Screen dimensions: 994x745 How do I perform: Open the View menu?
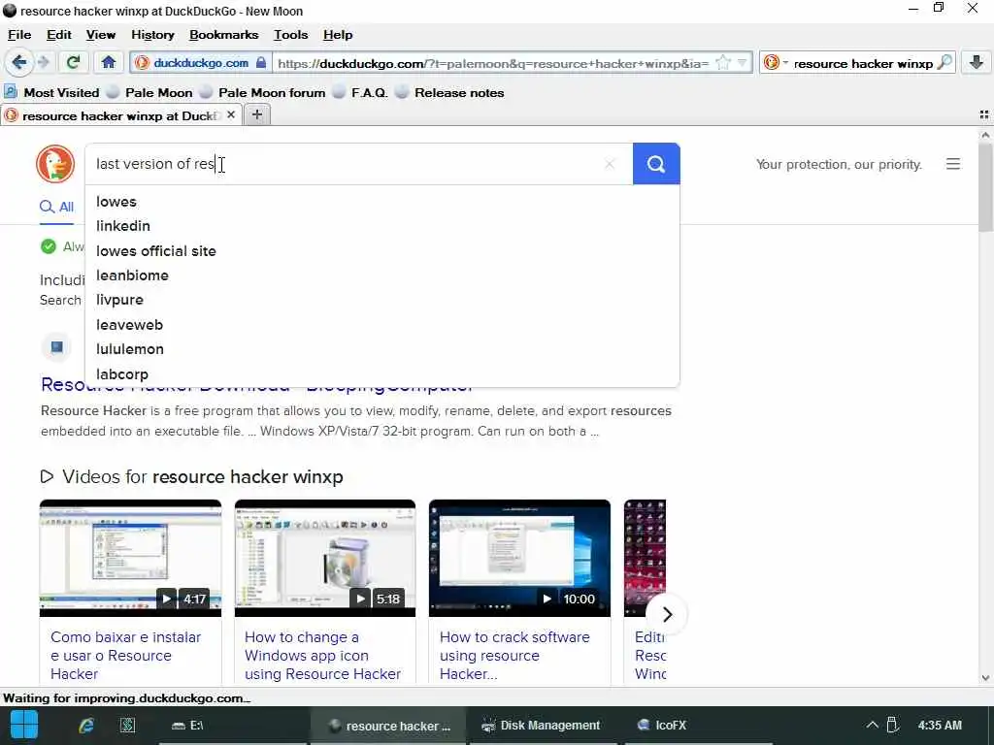(101, 35)
